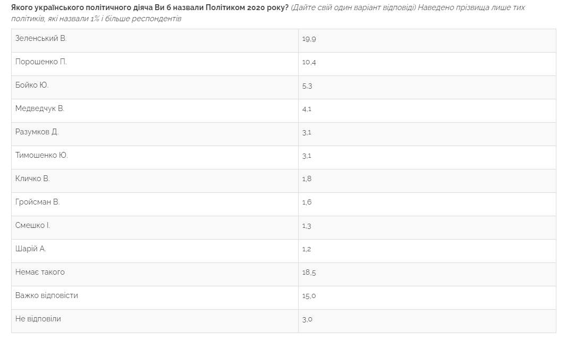Screen dimensions: 567x340
Task: Click the Не відповіли row label
Action: 38,319
